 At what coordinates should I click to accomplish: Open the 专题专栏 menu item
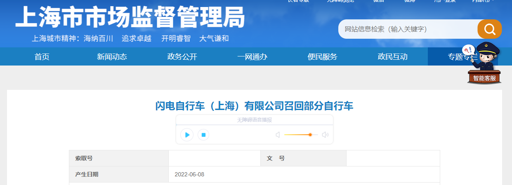point(463,57)
